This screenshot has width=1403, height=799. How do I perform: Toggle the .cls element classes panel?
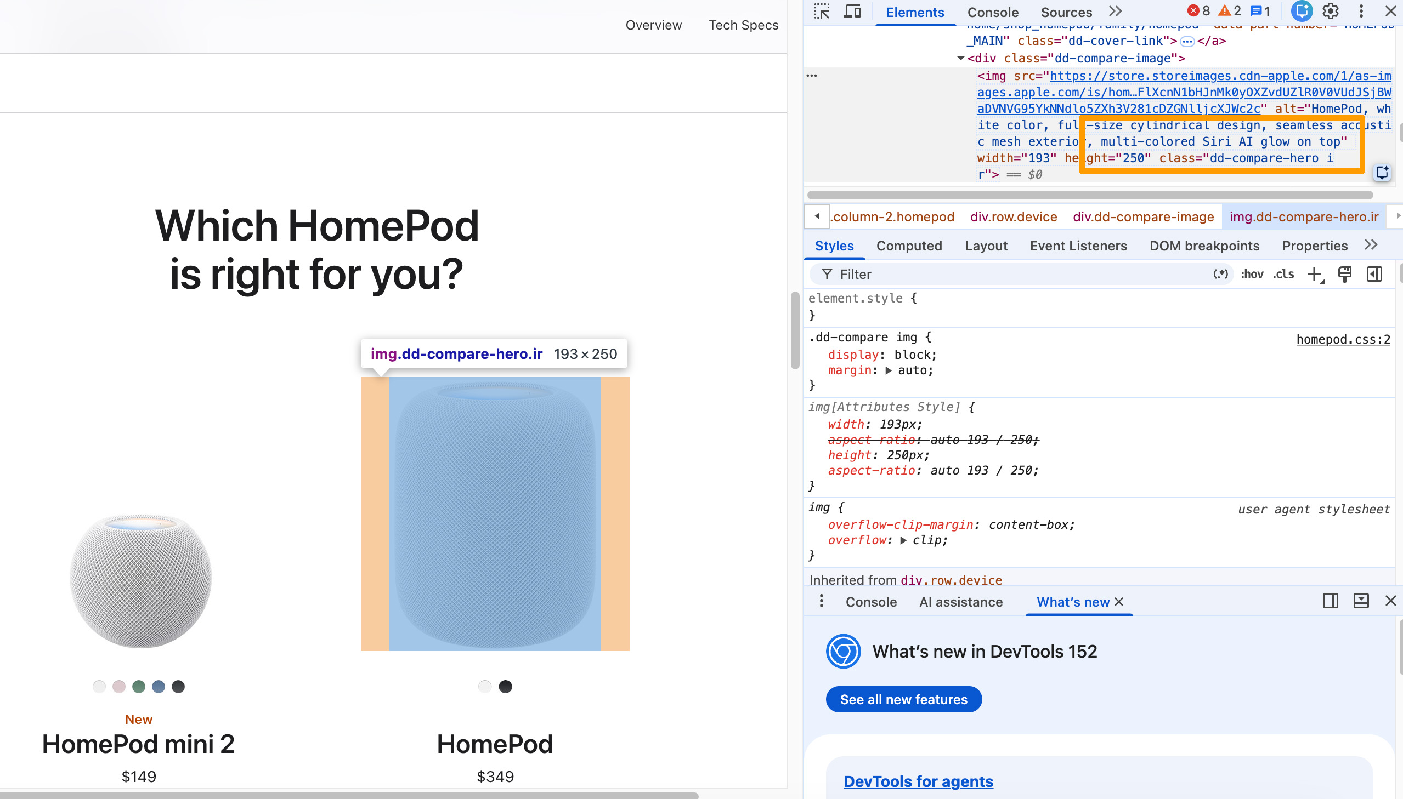(1283, 275)
